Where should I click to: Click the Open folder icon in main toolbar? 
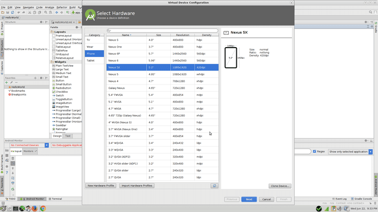(x=2, y=12)
